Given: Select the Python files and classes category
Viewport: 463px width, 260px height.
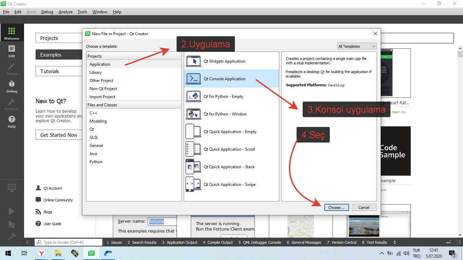Looking at the screenshot, I should click(x=96, y=162).
